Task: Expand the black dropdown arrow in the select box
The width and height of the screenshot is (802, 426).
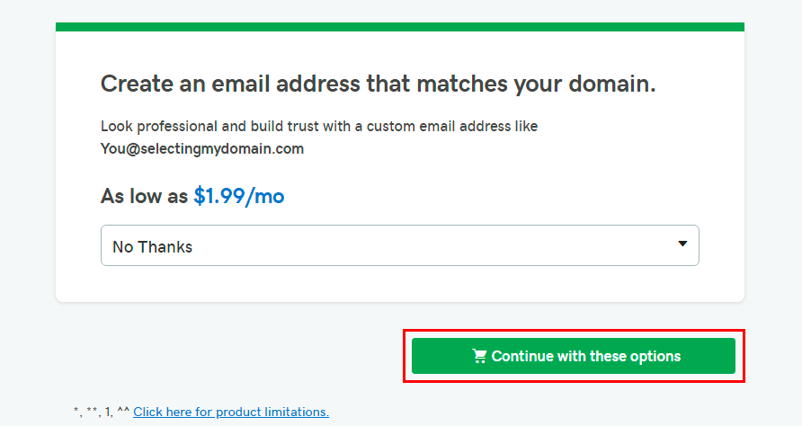Action: pos(682,244)
